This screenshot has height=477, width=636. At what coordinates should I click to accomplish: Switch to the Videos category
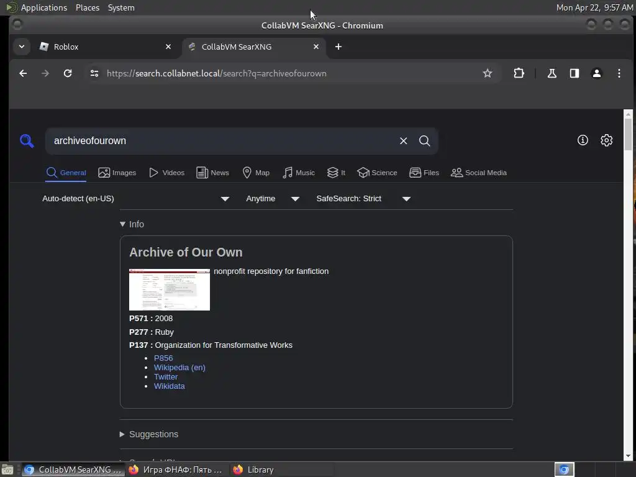click(166, 173)
